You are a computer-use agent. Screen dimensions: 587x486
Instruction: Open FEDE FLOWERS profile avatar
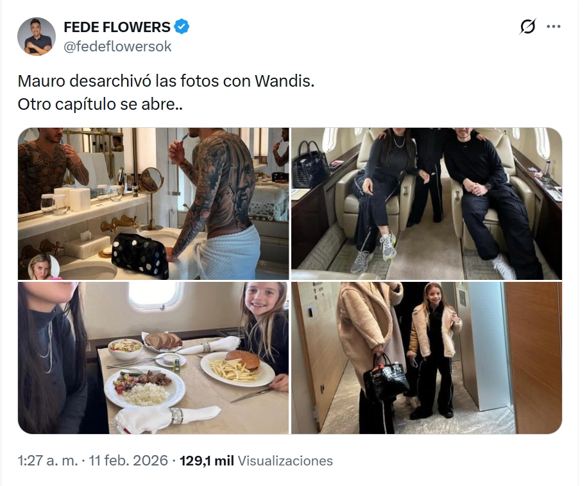pos(37,37)
